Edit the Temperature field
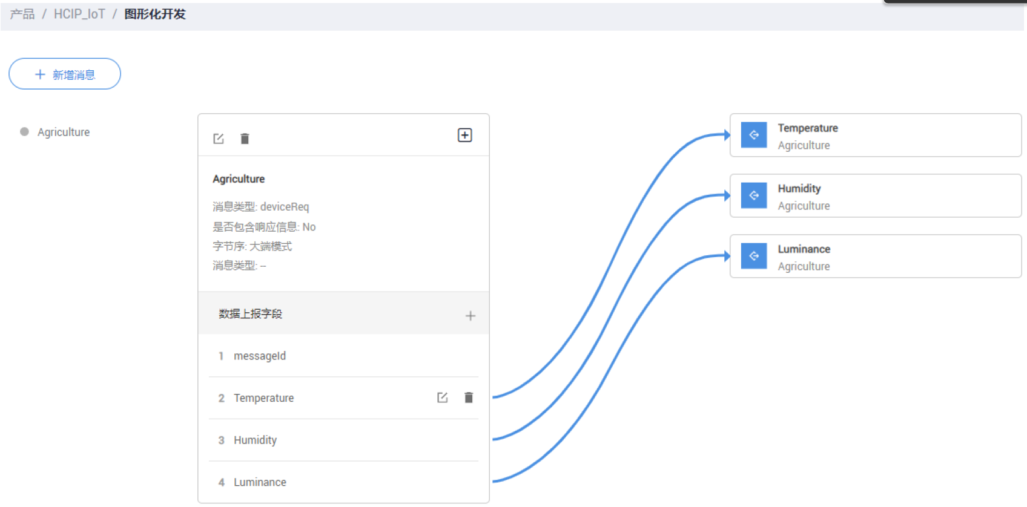 442,397
